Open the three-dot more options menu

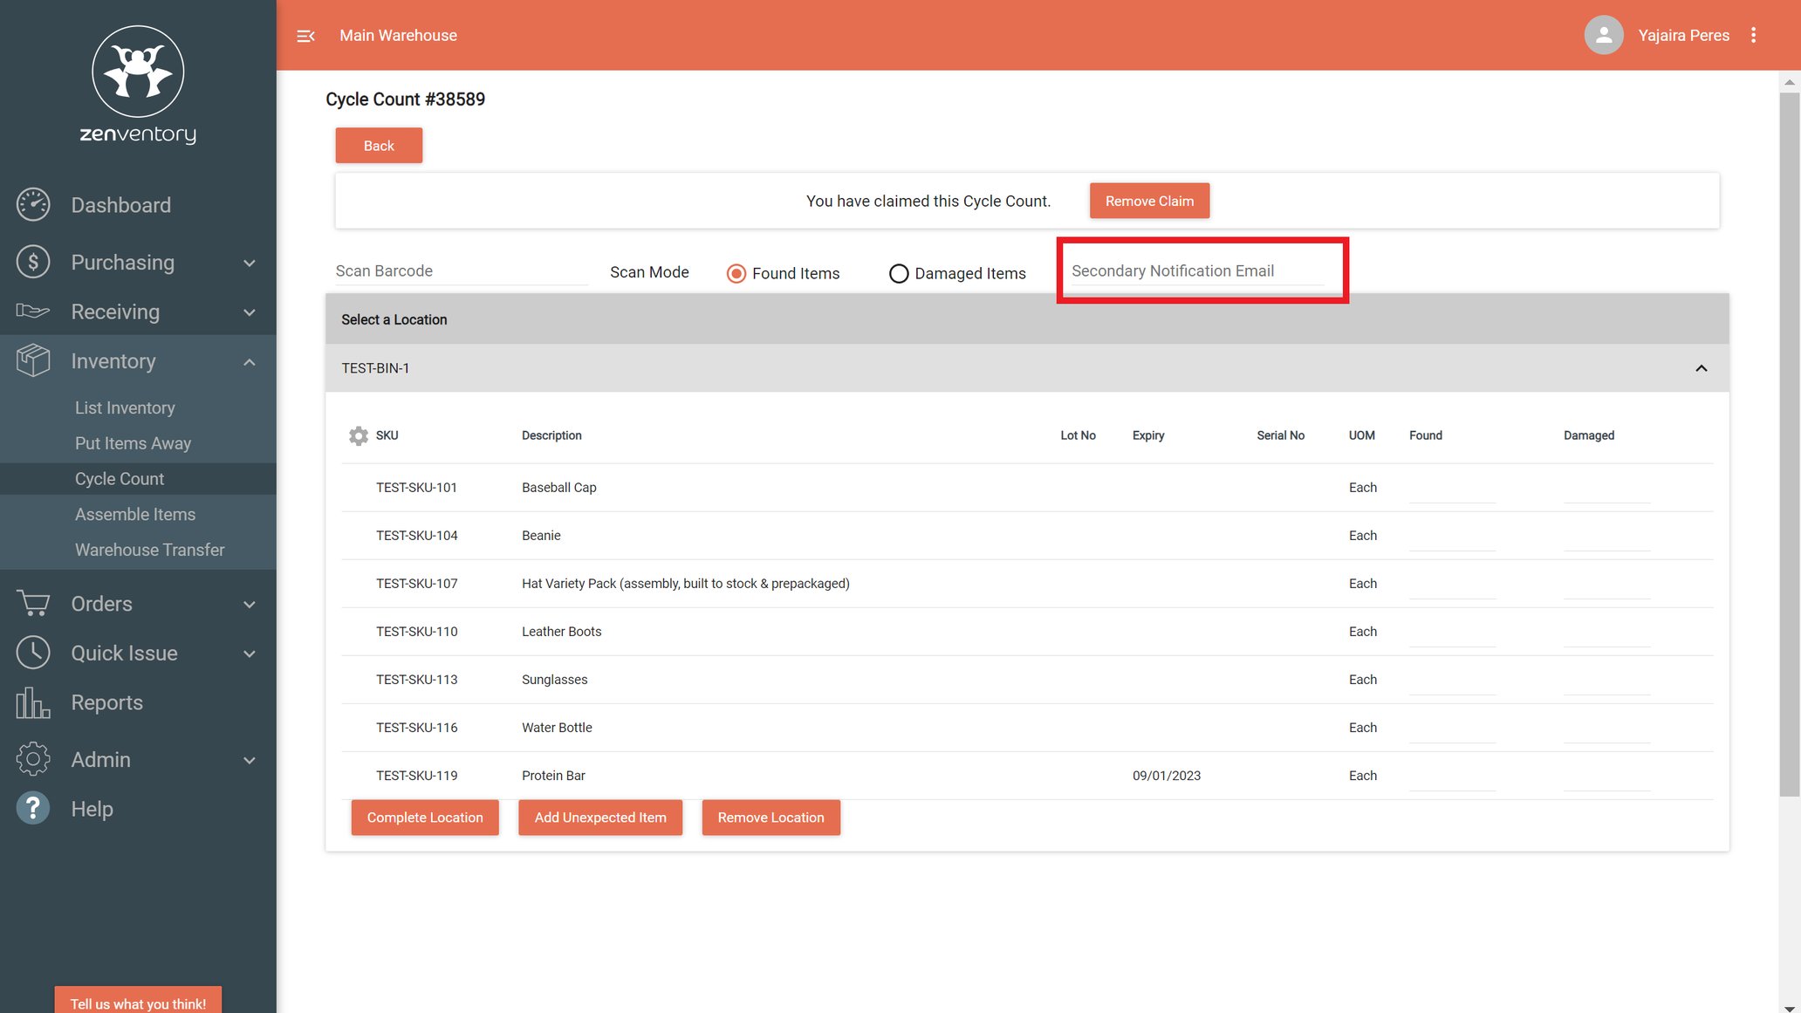(x=1753, y=36)
